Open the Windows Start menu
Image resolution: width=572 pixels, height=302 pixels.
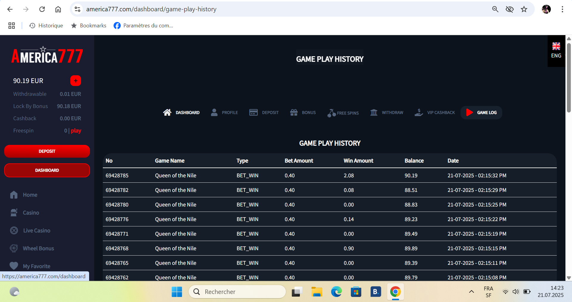click(x=177, y=292)
